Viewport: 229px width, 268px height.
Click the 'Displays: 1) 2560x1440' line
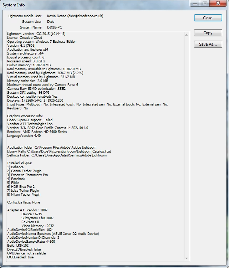coord(35,100)
